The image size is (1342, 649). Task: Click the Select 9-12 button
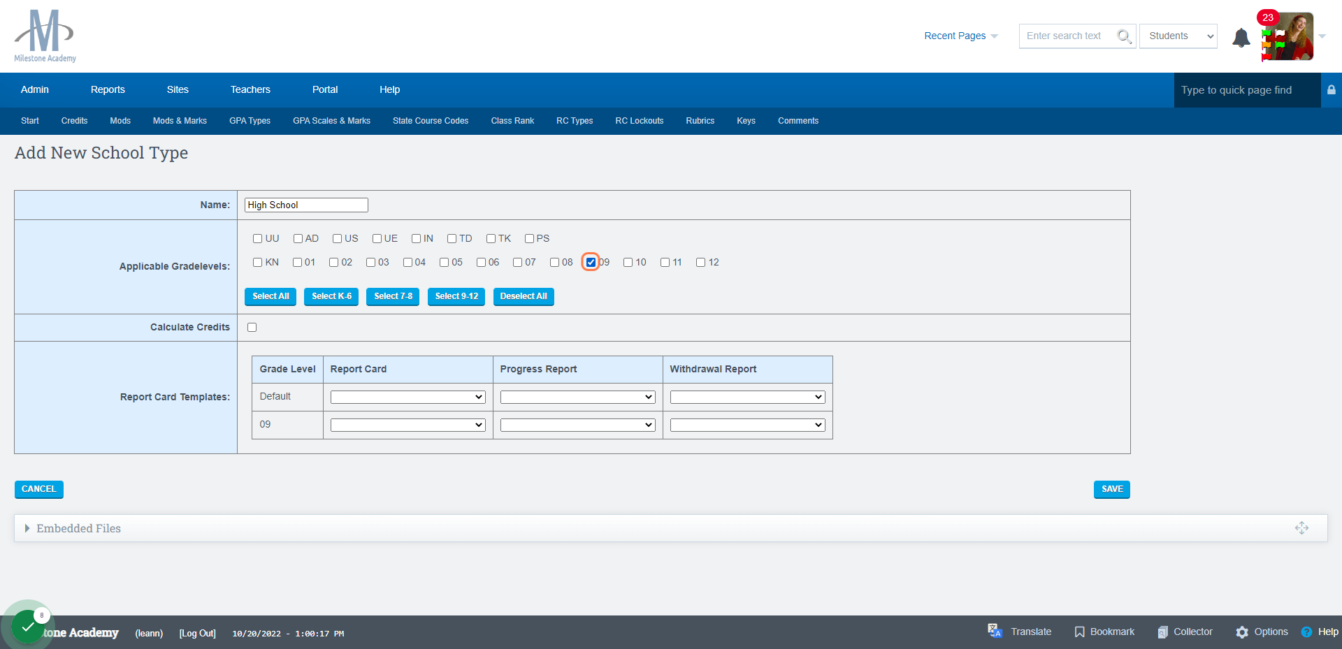tap(456, 296)
